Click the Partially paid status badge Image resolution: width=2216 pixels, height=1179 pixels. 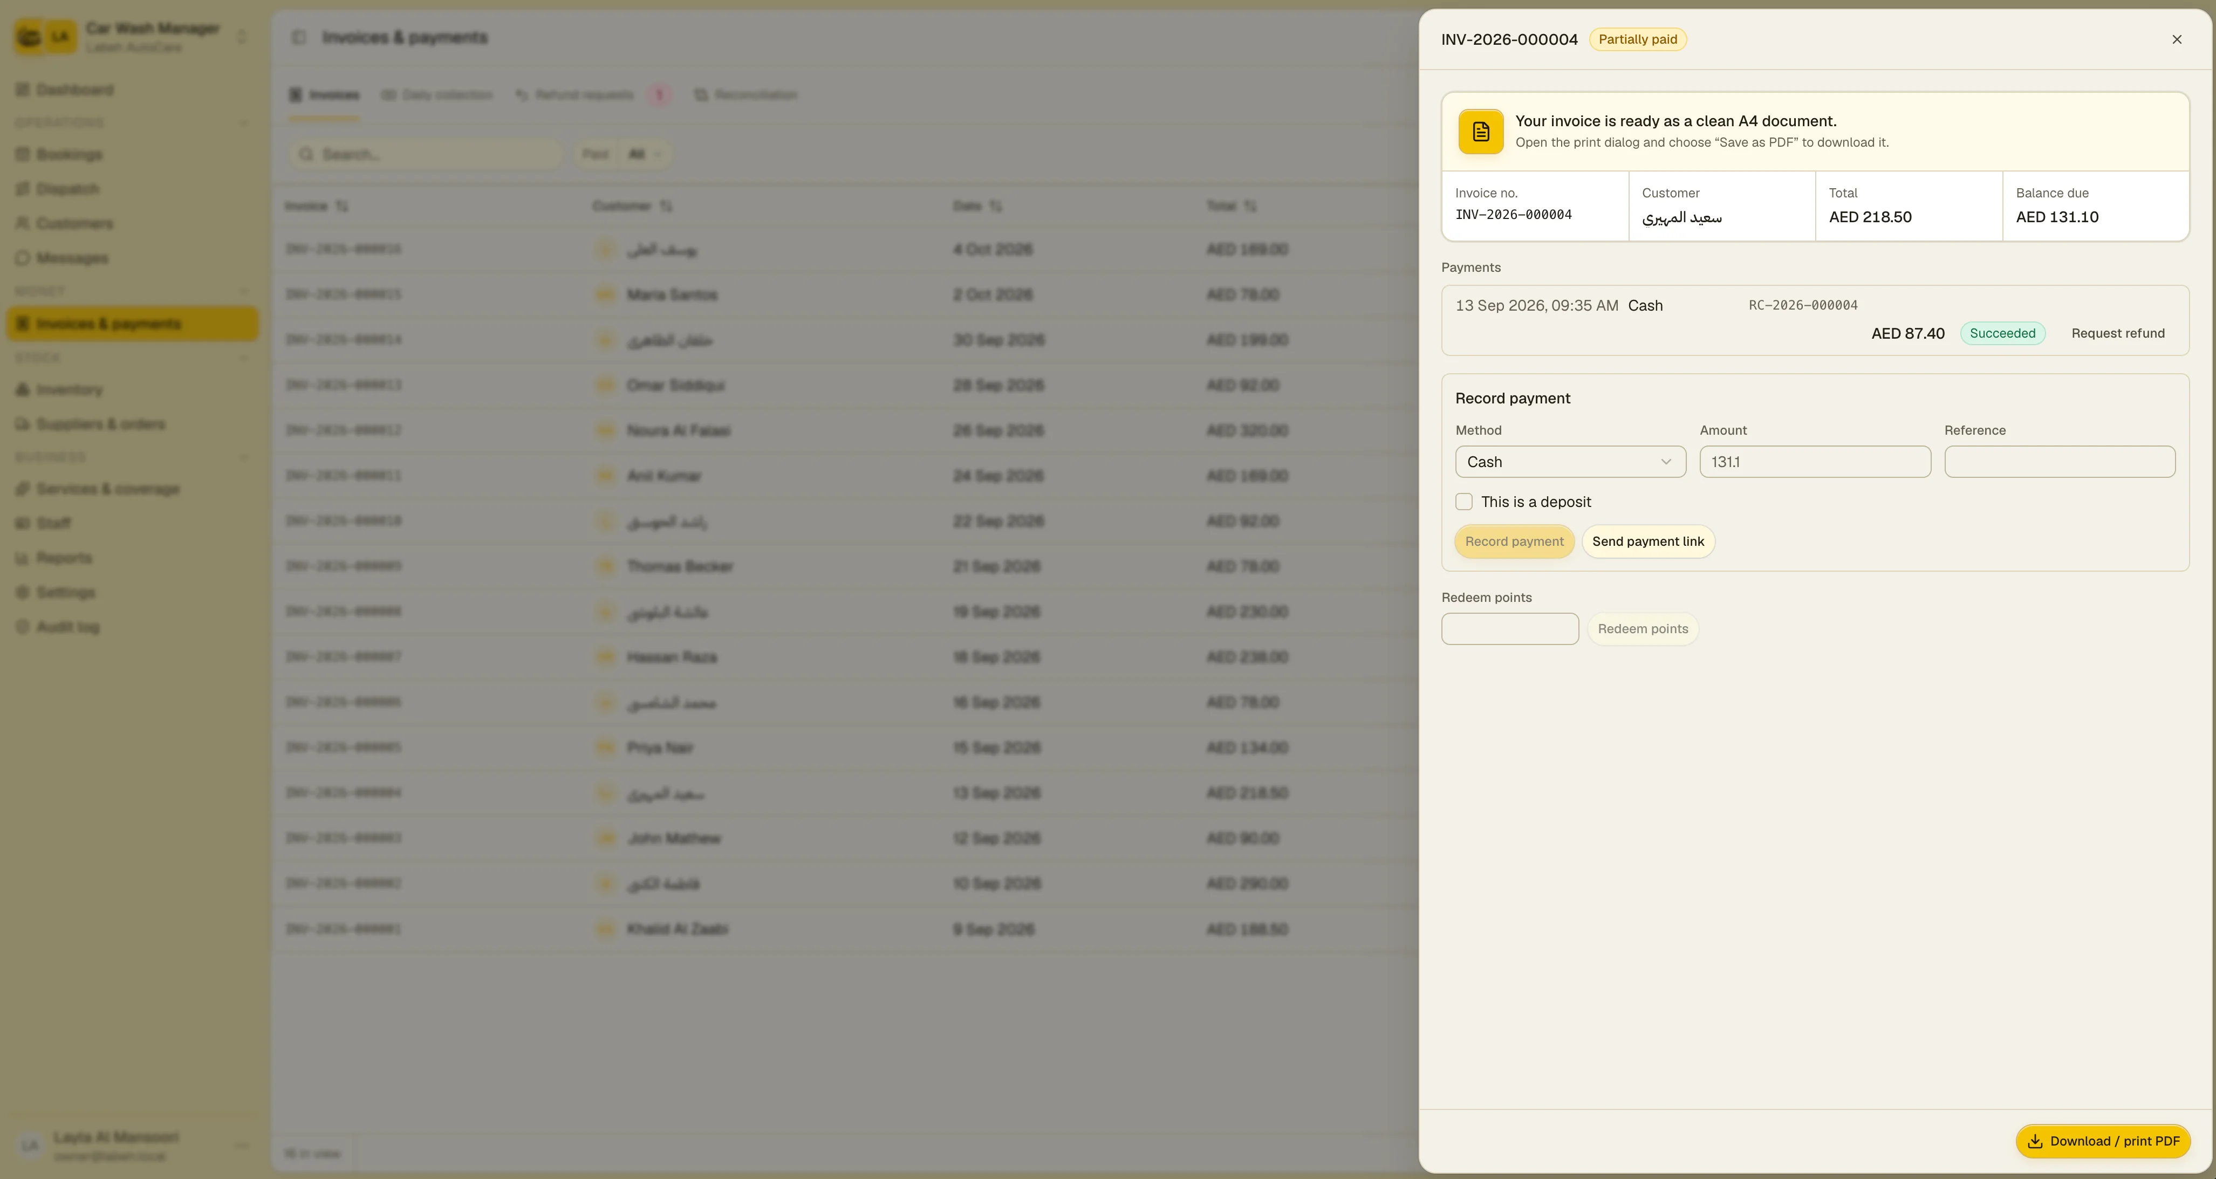(1637, 39)
